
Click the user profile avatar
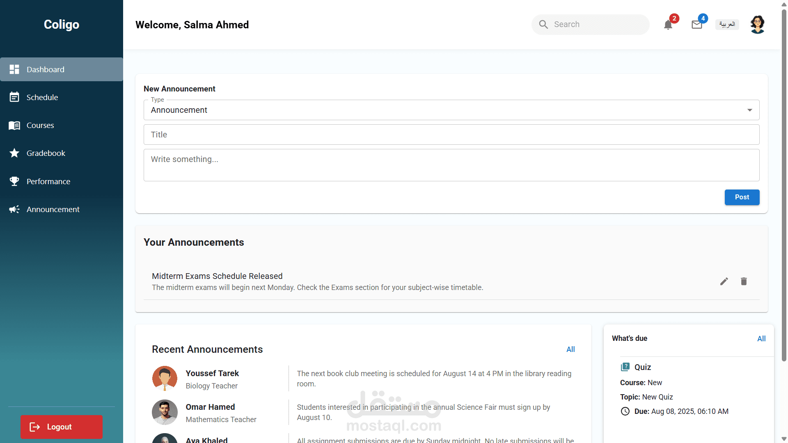(757, 25)
